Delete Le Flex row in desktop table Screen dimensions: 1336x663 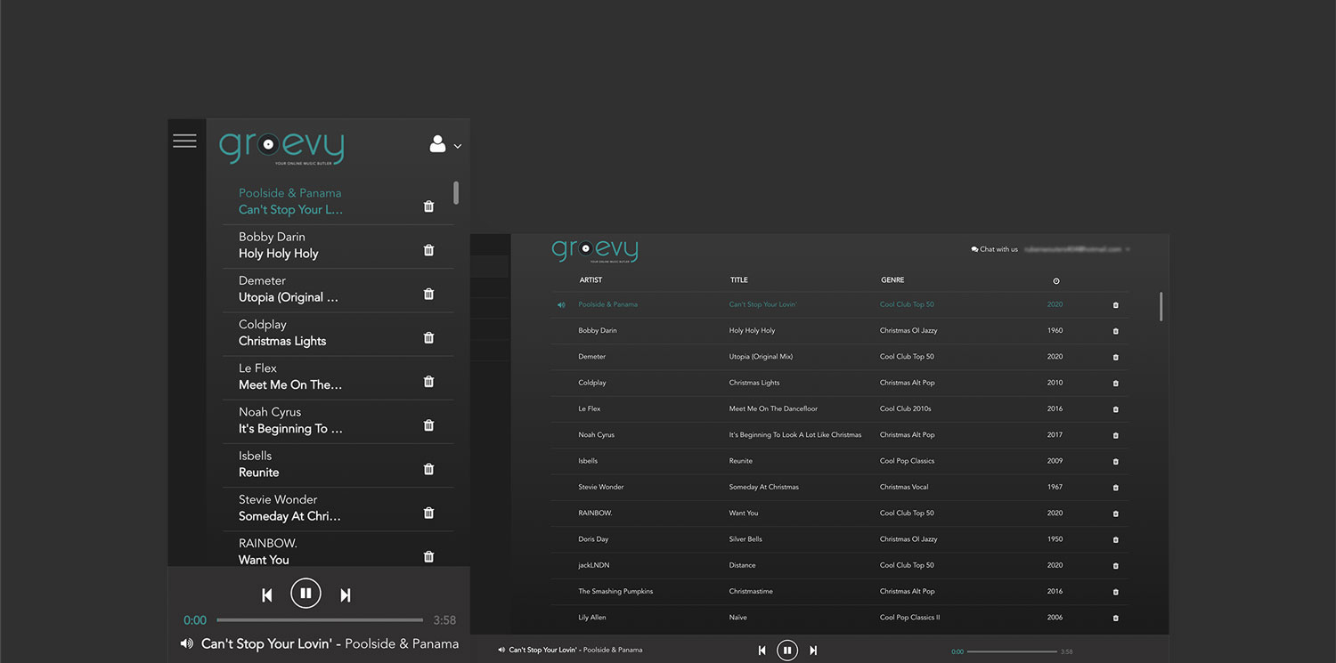coord(1116,409)
